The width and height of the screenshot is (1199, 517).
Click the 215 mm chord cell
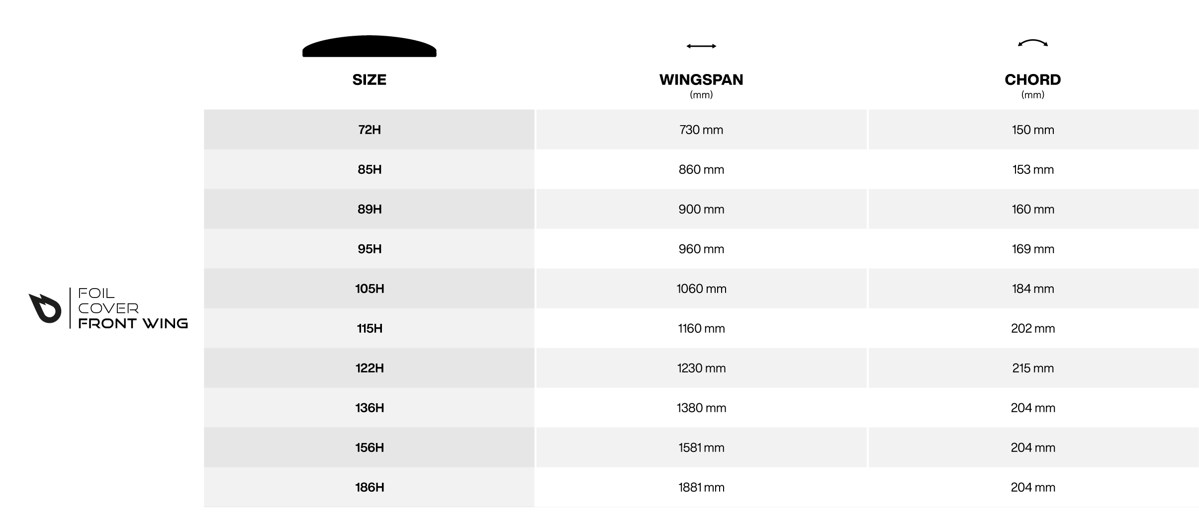click(x=1033, y=368)
